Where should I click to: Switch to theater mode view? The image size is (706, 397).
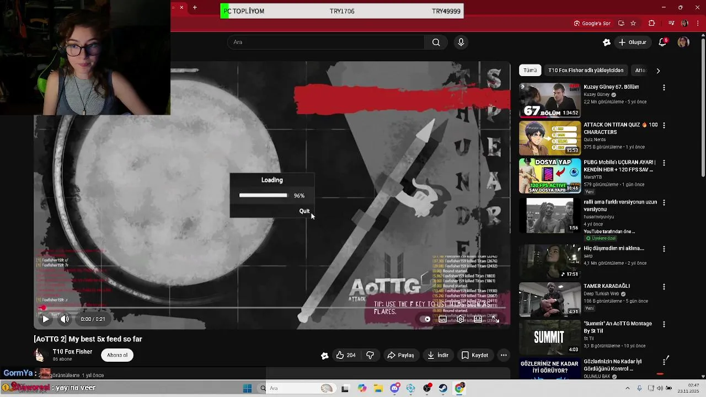point(478,319)
